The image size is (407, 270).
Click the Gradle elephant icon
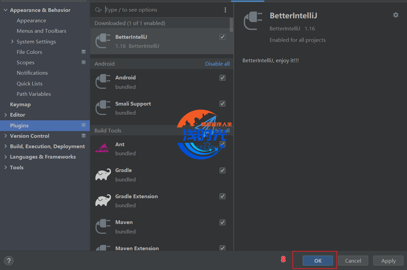pos(103,174)
